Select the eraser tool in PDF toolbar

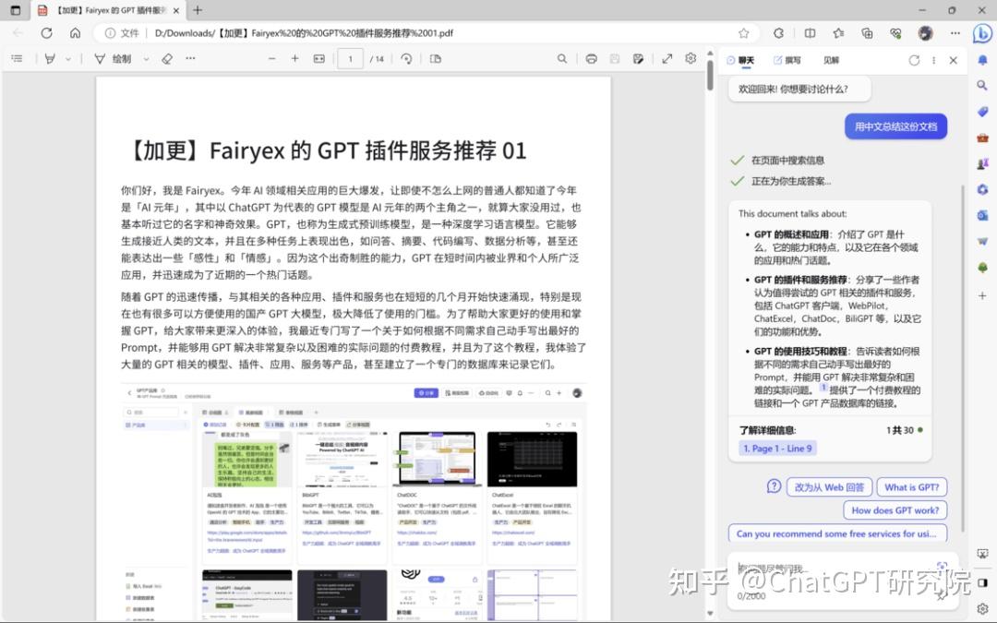point(167,58)
